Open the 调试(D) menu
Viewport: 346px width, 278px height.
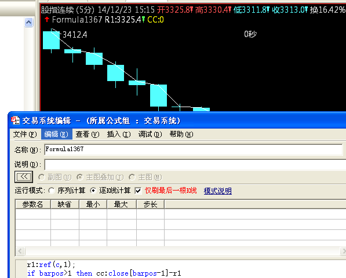150,134
